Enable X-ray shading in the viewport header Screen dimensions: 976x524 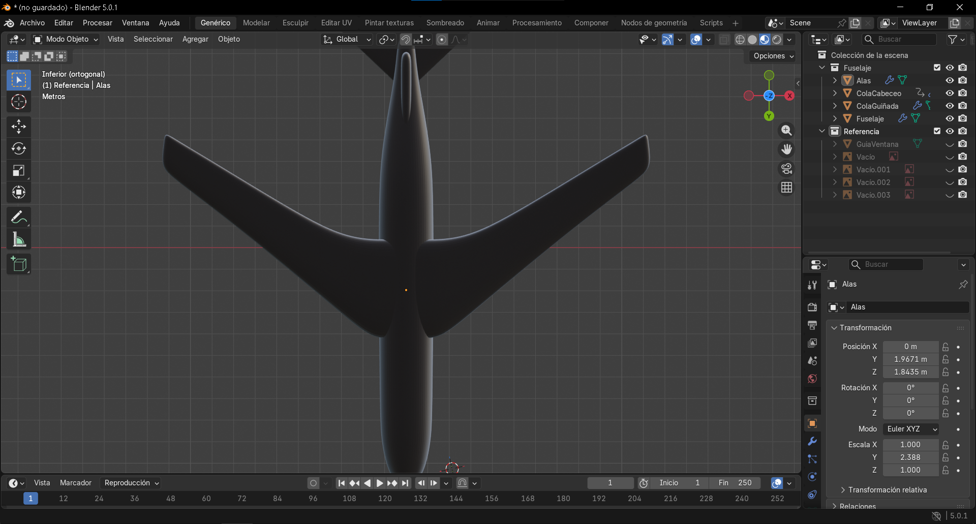(x=724, y=39)
